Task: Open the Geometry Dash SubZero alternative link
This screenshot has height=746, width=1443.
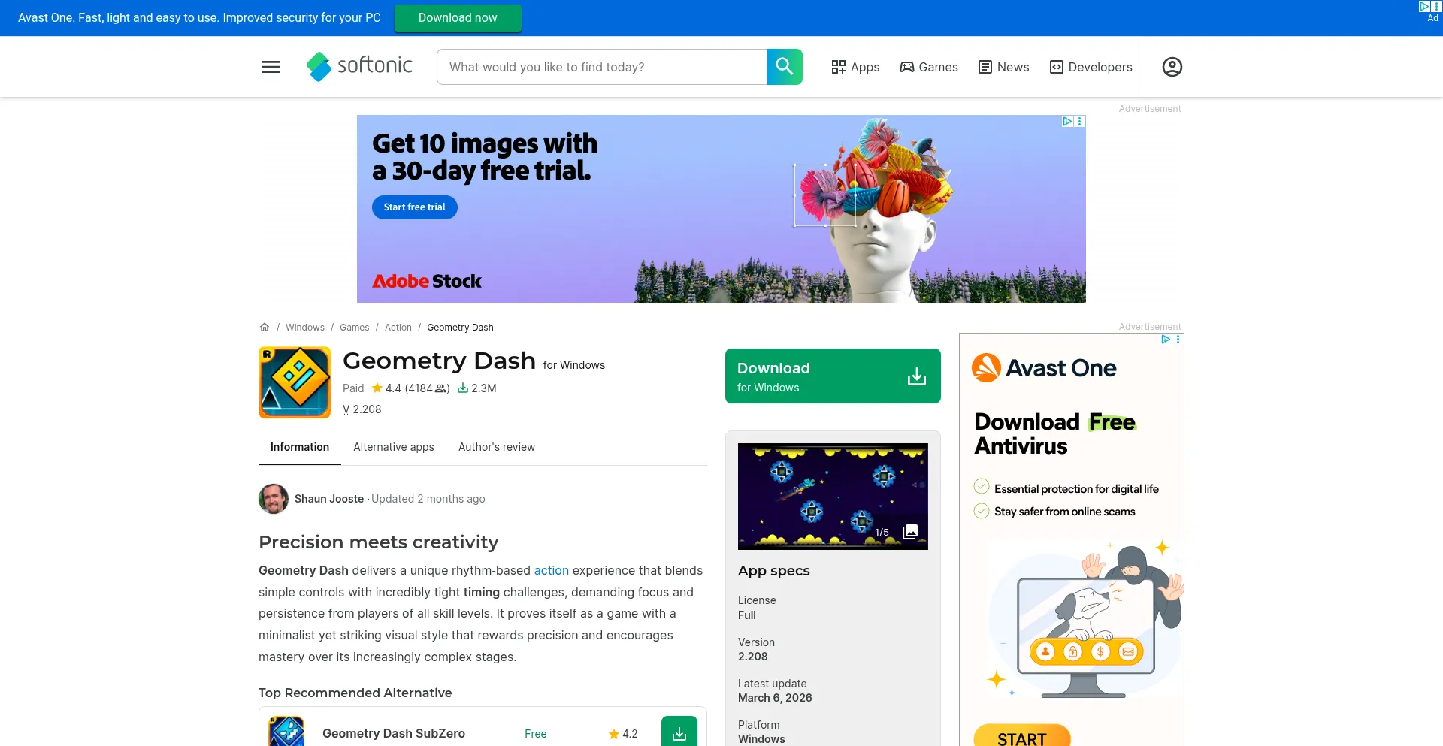Action: (394, 733)
